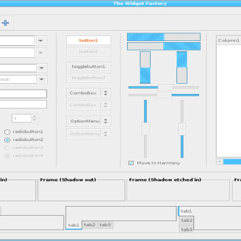Click the first combo entry text field
This screenshot has width=241, height=241.
pyautogui.click(x=17, y=41)
